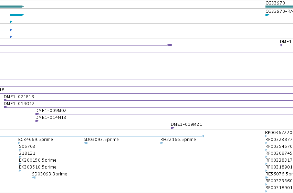The width and height of the screenshot is (293, 193).
Task: Select the EC34669.5prime EST marker
Action: 19,143
